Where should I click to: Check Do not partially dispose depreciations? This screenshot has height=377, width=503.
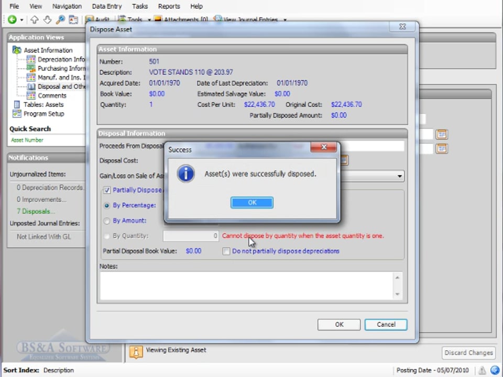(x=226, y=251)
